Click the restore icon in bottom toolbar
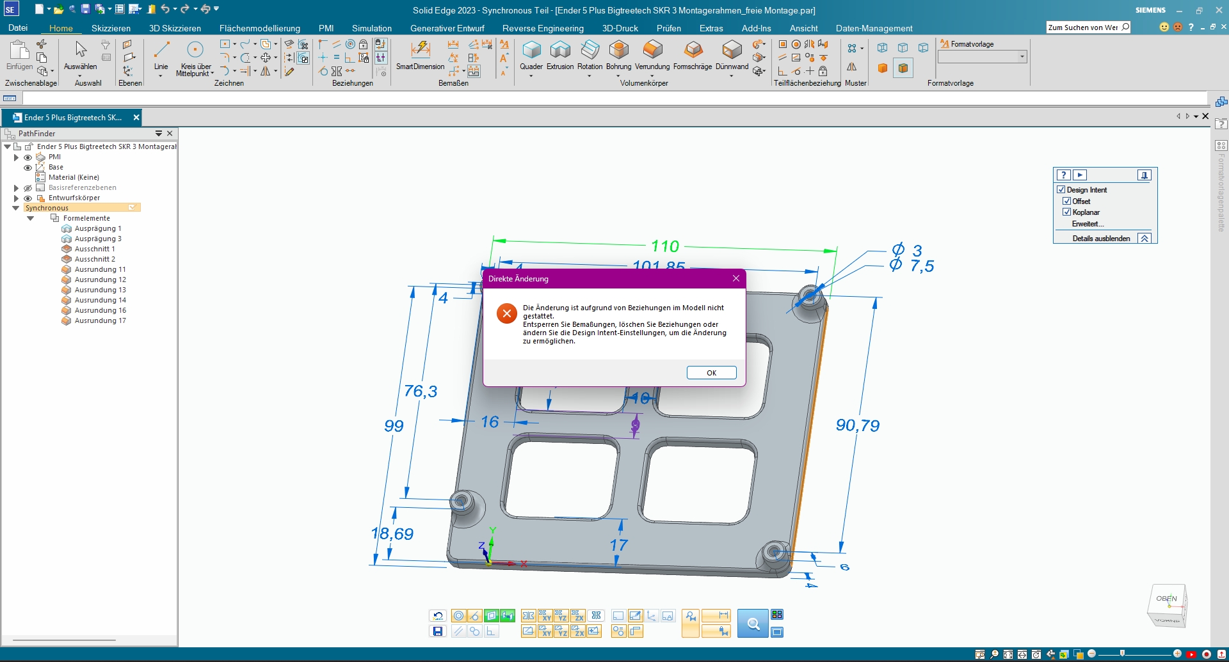This screenshot has width=1229, height=662. tap(438, 616)
